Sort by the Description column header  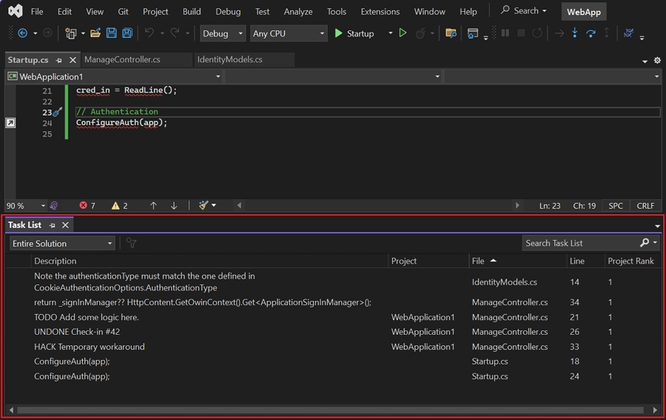coord(209,261)
